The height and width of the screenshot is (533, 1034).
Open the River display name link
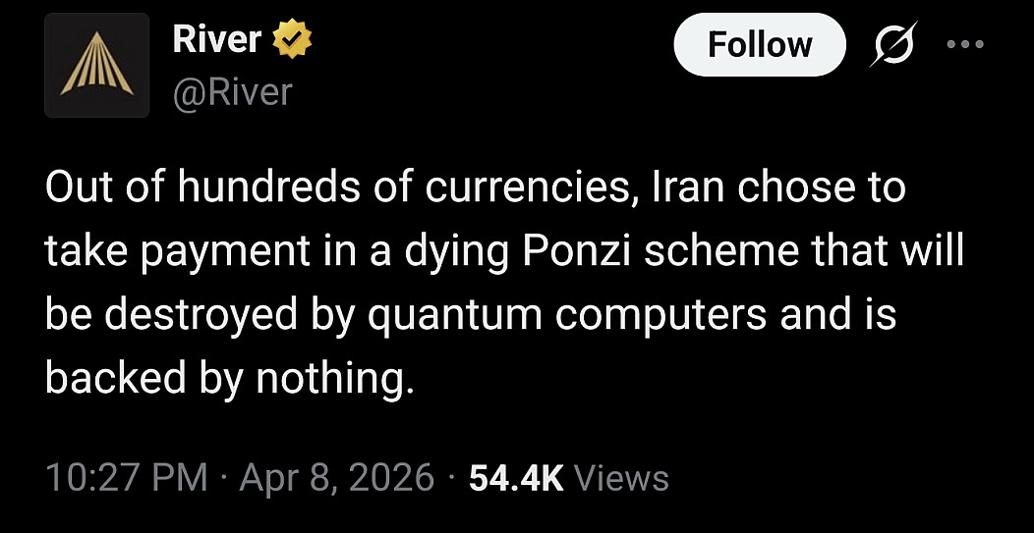click(x=216, y=39)
